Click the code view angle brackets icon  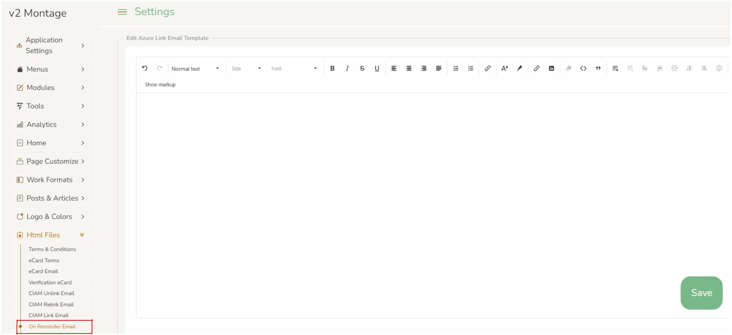[583, 68]
